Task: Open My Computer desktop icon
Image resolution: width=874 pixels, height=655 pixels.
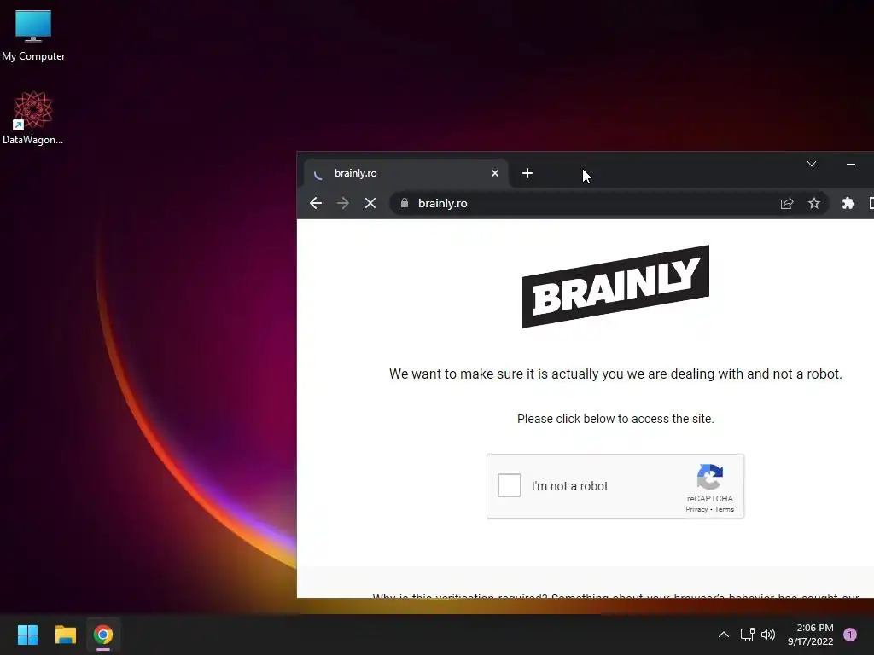Action: coord(33,36)
